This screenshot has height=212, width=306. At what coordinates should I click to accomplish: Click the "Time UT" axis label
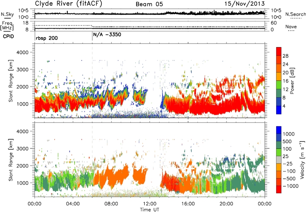coord(150,210)
